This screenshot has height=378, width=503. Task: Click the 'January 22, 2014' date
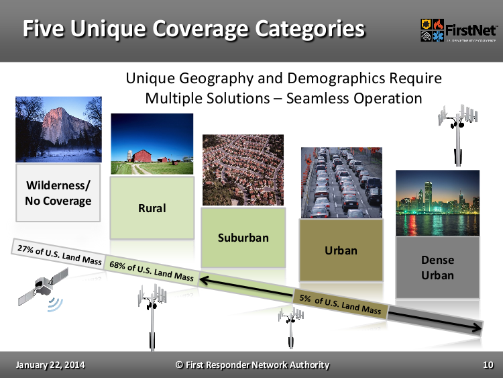click(50, 365)
